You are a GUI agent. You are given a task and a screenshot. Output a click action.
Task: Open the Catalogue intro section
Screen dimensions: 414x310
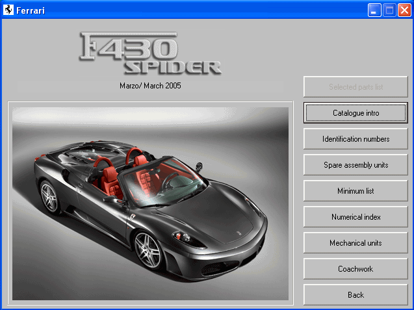coord(356,113)
